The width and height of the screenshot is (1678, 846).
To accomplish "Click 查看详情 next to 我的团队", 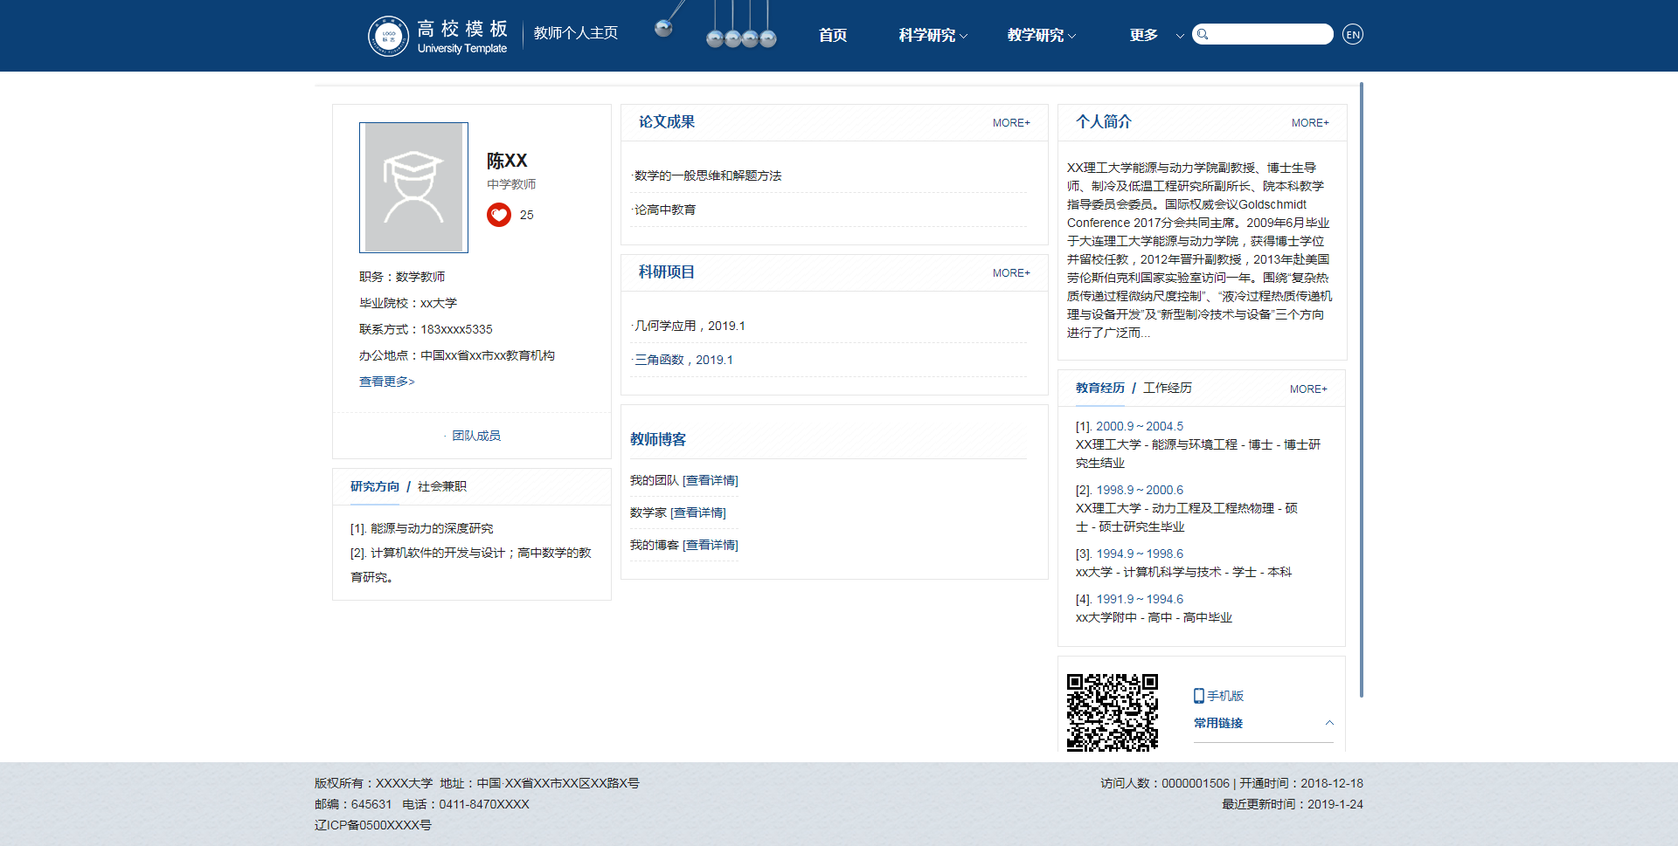I will (x=710, y=480).
